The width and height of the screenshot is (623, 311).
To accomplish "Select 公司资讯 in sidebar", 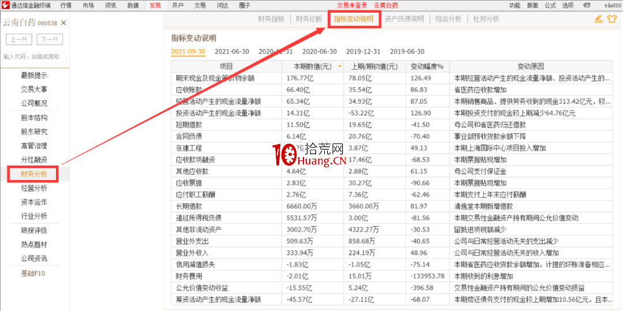I will click(34, 258).
